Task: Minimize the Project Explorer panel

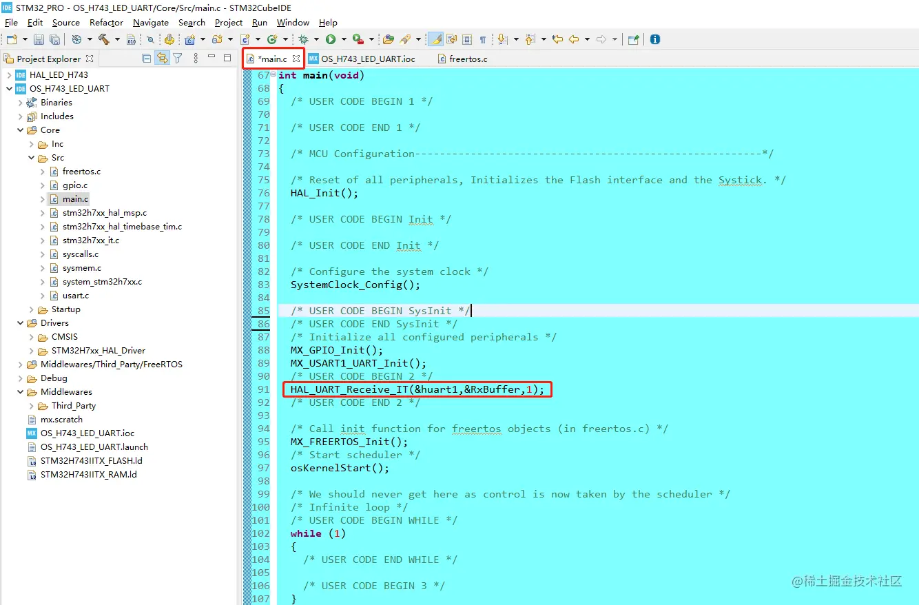Action: point(211,57)
